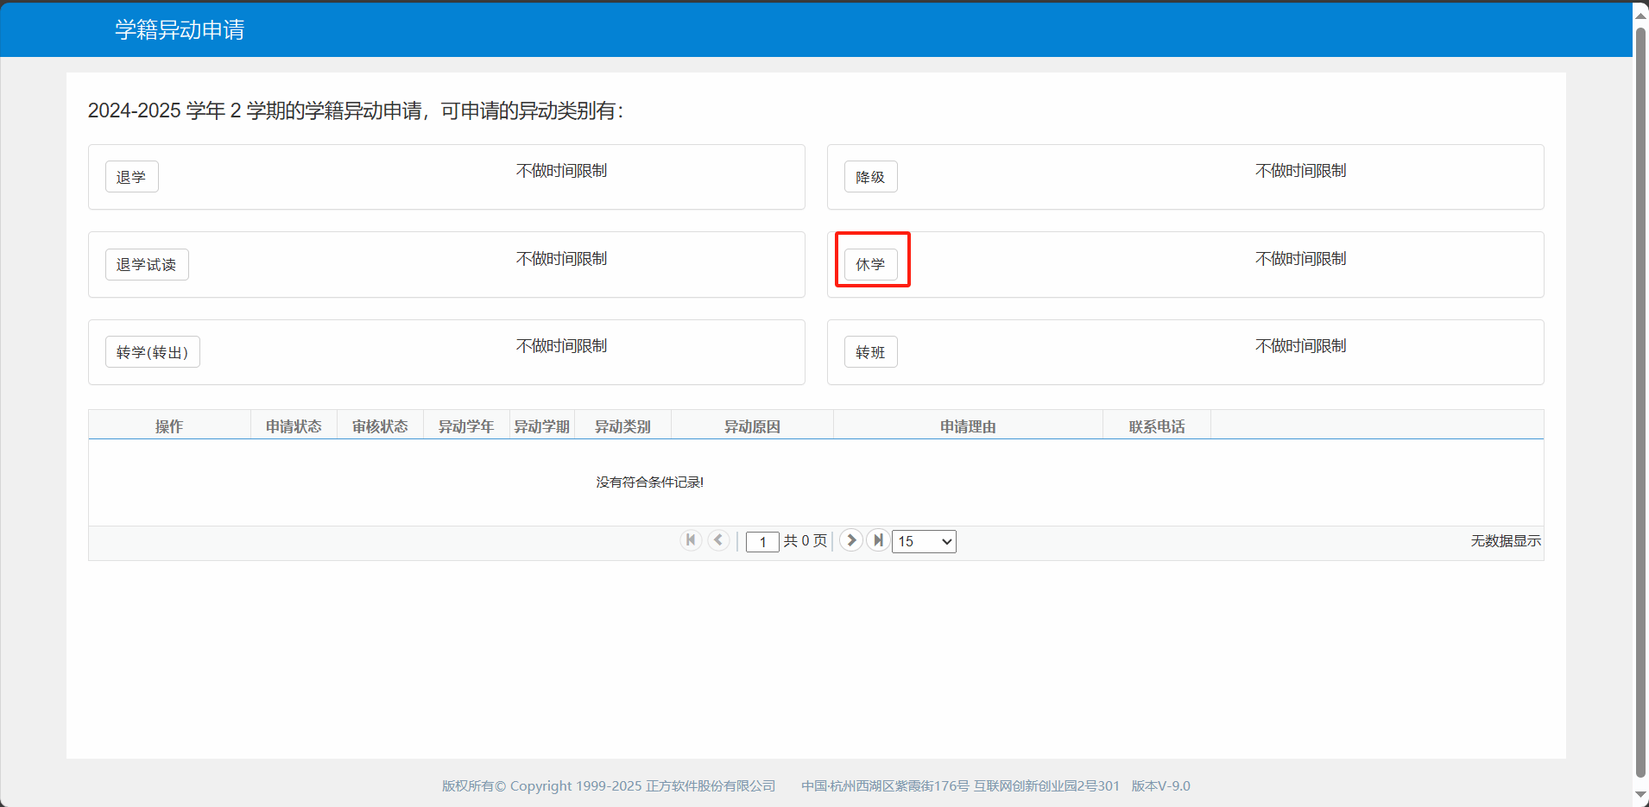Click the next page arrow icon

coord(850,540)
